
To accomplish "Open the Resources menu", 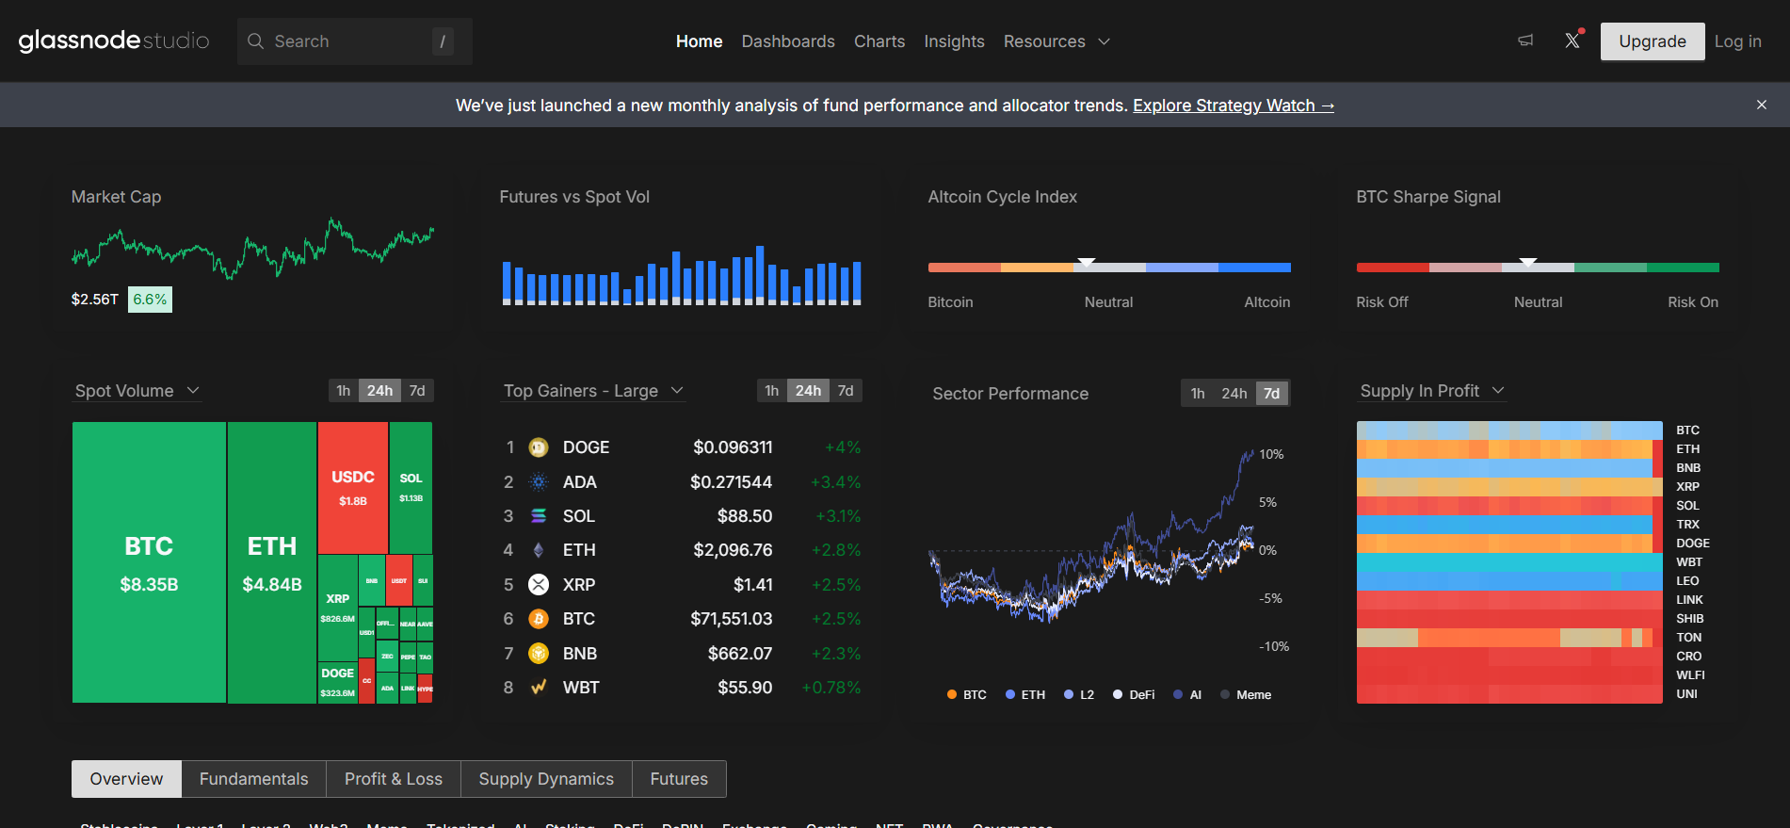I will [1056, 41].
